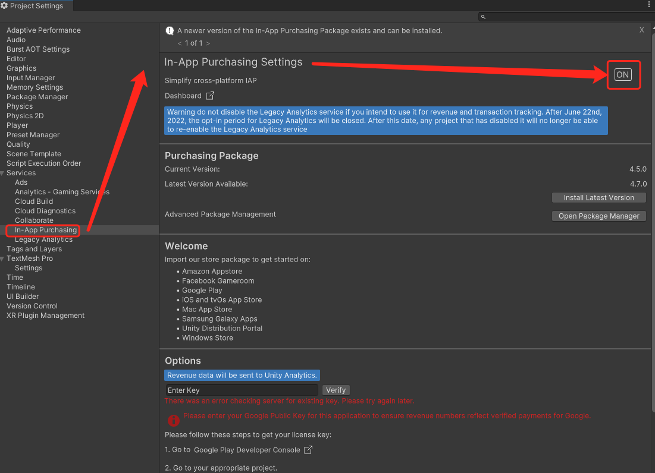
Task: Click the Project Settings gear icon
Action: [x=5, y=6]
